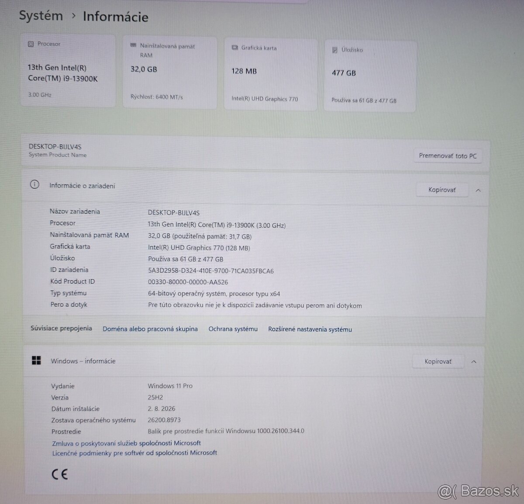Select Pero a dotyk value text
This screenshot has width=524, height=504.
coord(255,306)
